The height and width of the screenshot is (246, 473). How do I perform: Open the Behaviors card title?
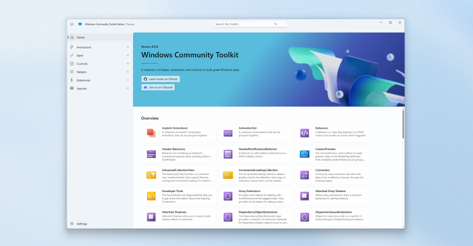pos(322,128)
